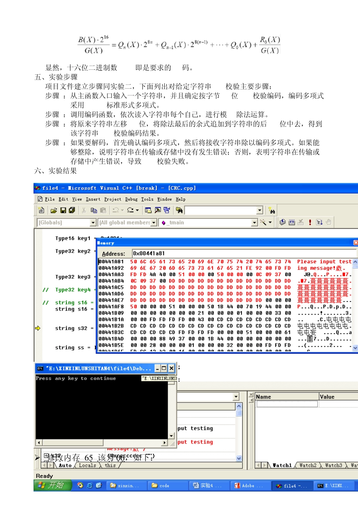The height and width of the screenshot is (507, 358).
Task: Click the WizardBar actions wand icon
Action: point(263,222)
